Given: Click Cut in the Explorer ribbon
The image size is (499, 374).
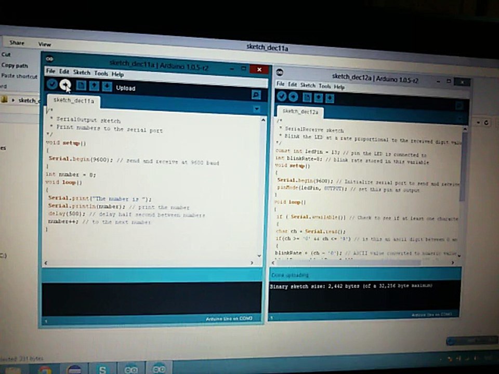Looking at the screenshot, I should click(x=6, y=55).
